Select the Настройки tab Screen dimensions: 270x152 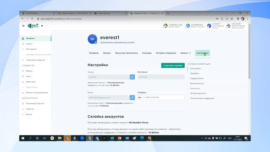202,53
